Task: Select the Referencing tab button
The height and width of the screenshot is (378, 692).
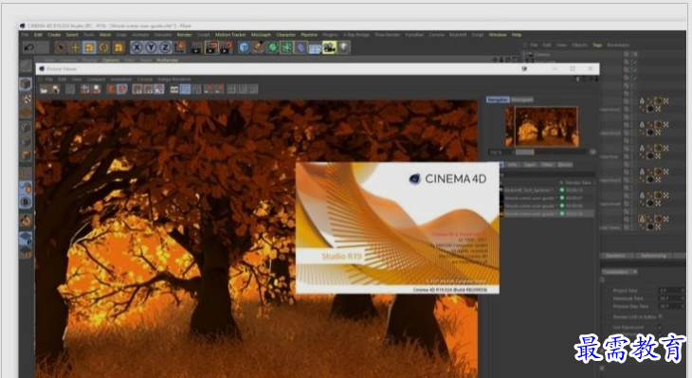Action: pos(653,256)
